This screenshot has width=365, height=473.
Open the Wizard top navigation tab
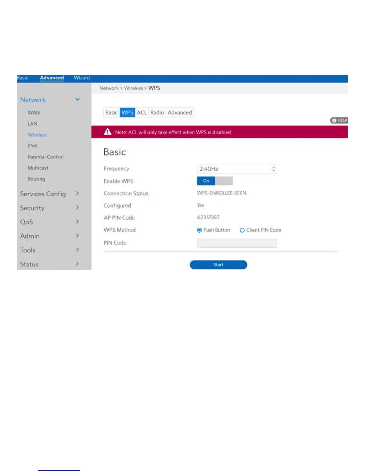[x=82, y=78]
